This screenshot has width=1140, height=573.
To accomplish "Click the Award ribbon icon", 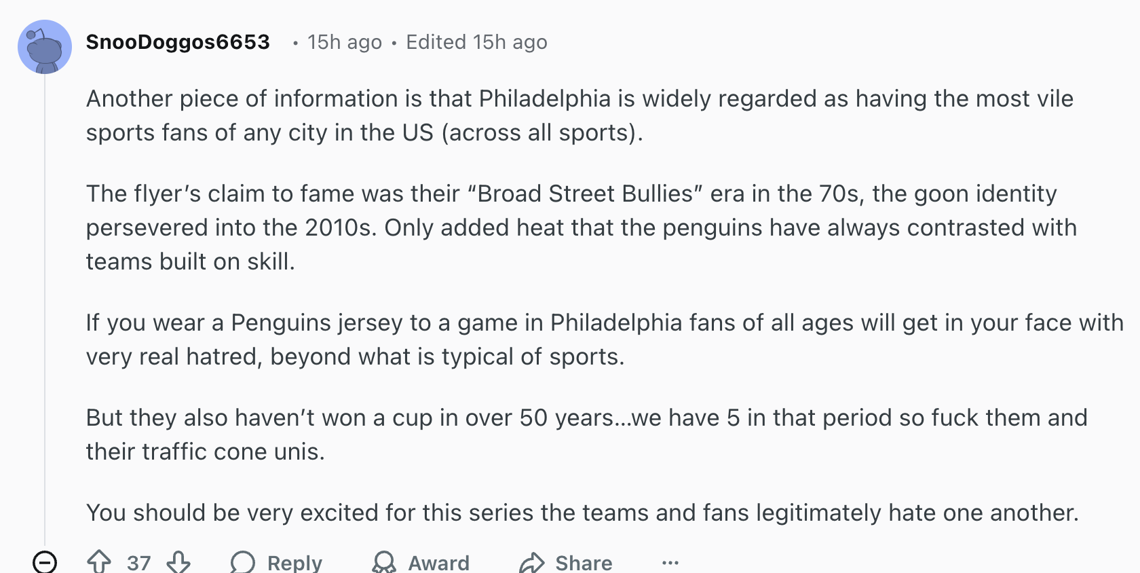I will 384,562.
